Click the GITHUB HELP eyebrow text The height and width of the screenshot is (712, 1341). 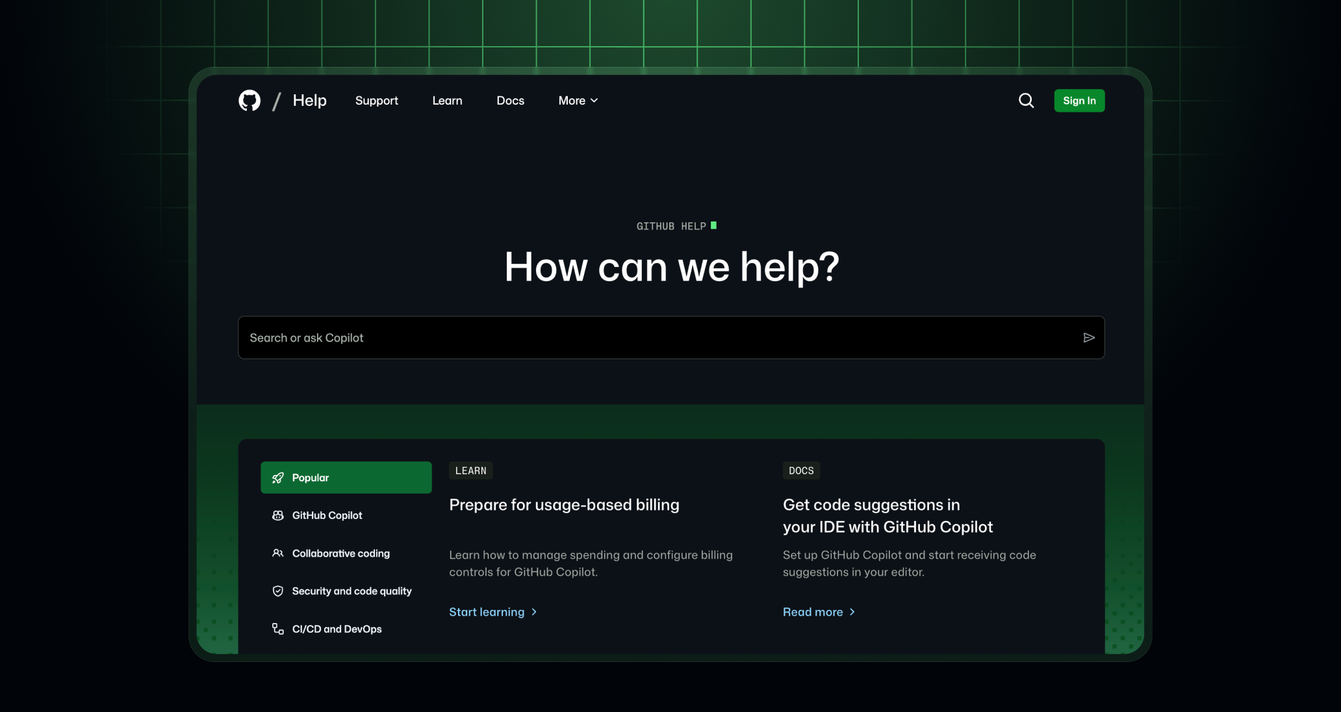[671, 226]
